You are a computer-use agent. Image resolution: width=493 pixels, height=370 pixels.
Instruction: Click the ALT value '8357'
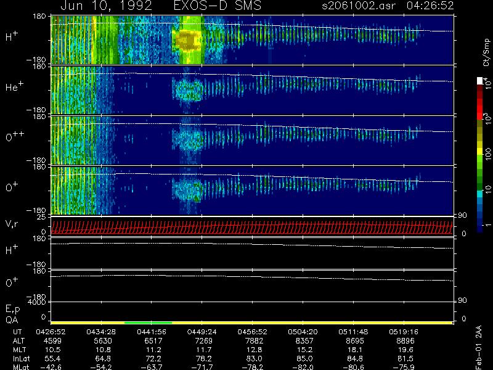tap(304, 341)
